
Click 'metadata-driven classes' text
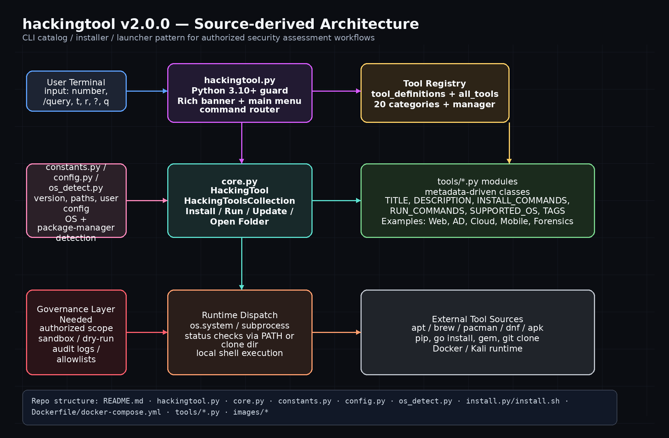[x=477, y=192]
